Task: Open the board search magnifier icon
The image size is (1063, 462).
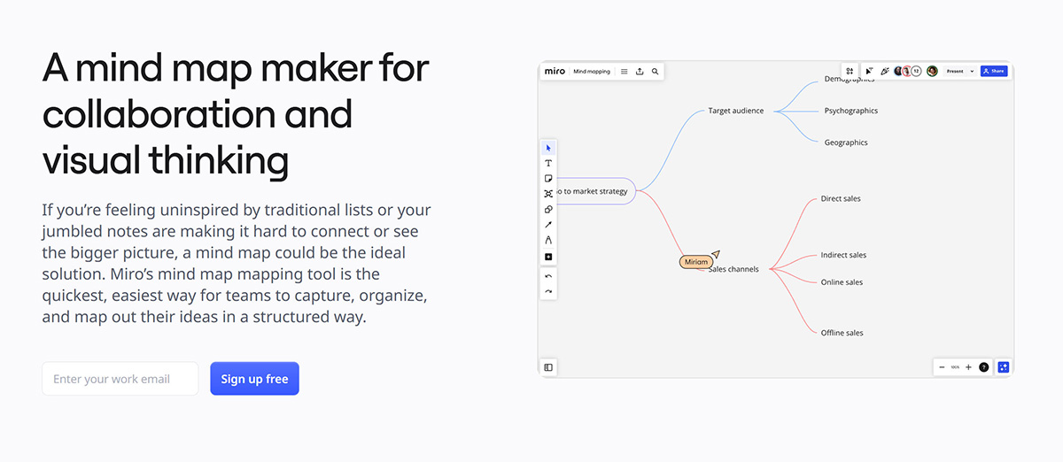Action: click(655, 71)
